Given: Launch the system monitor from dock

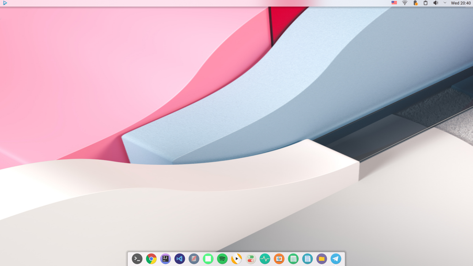Looking at the screenshot, I should (x=265, y=259).
